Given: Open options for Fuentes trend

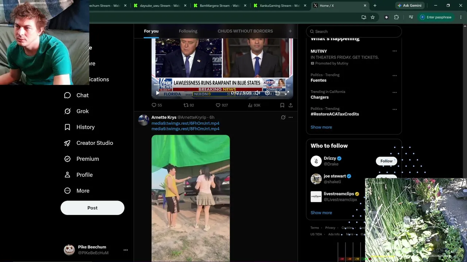Looking at the screenshot, I should click(x=394, y=76).
